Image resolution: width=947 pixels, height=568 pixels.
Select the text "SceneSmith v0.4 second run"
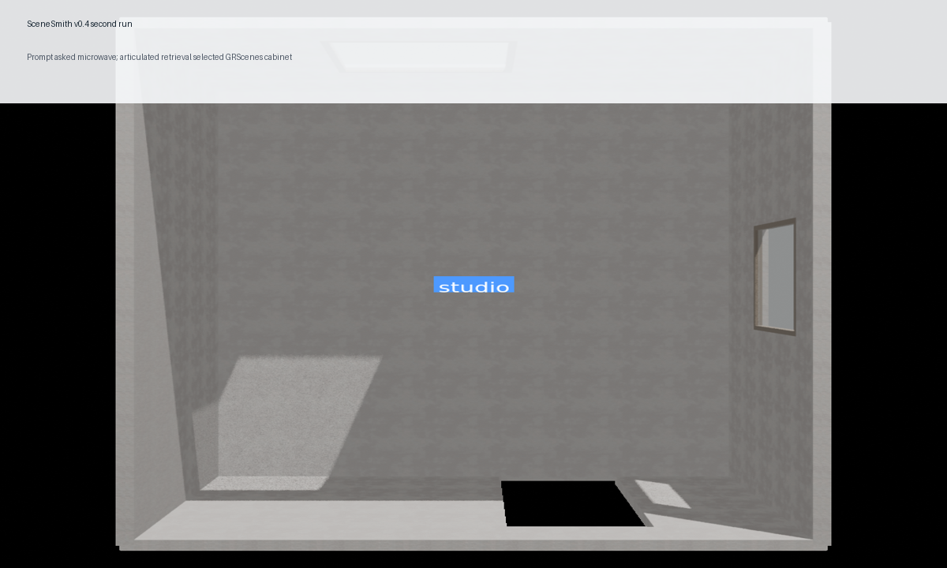tap(80, 24)
